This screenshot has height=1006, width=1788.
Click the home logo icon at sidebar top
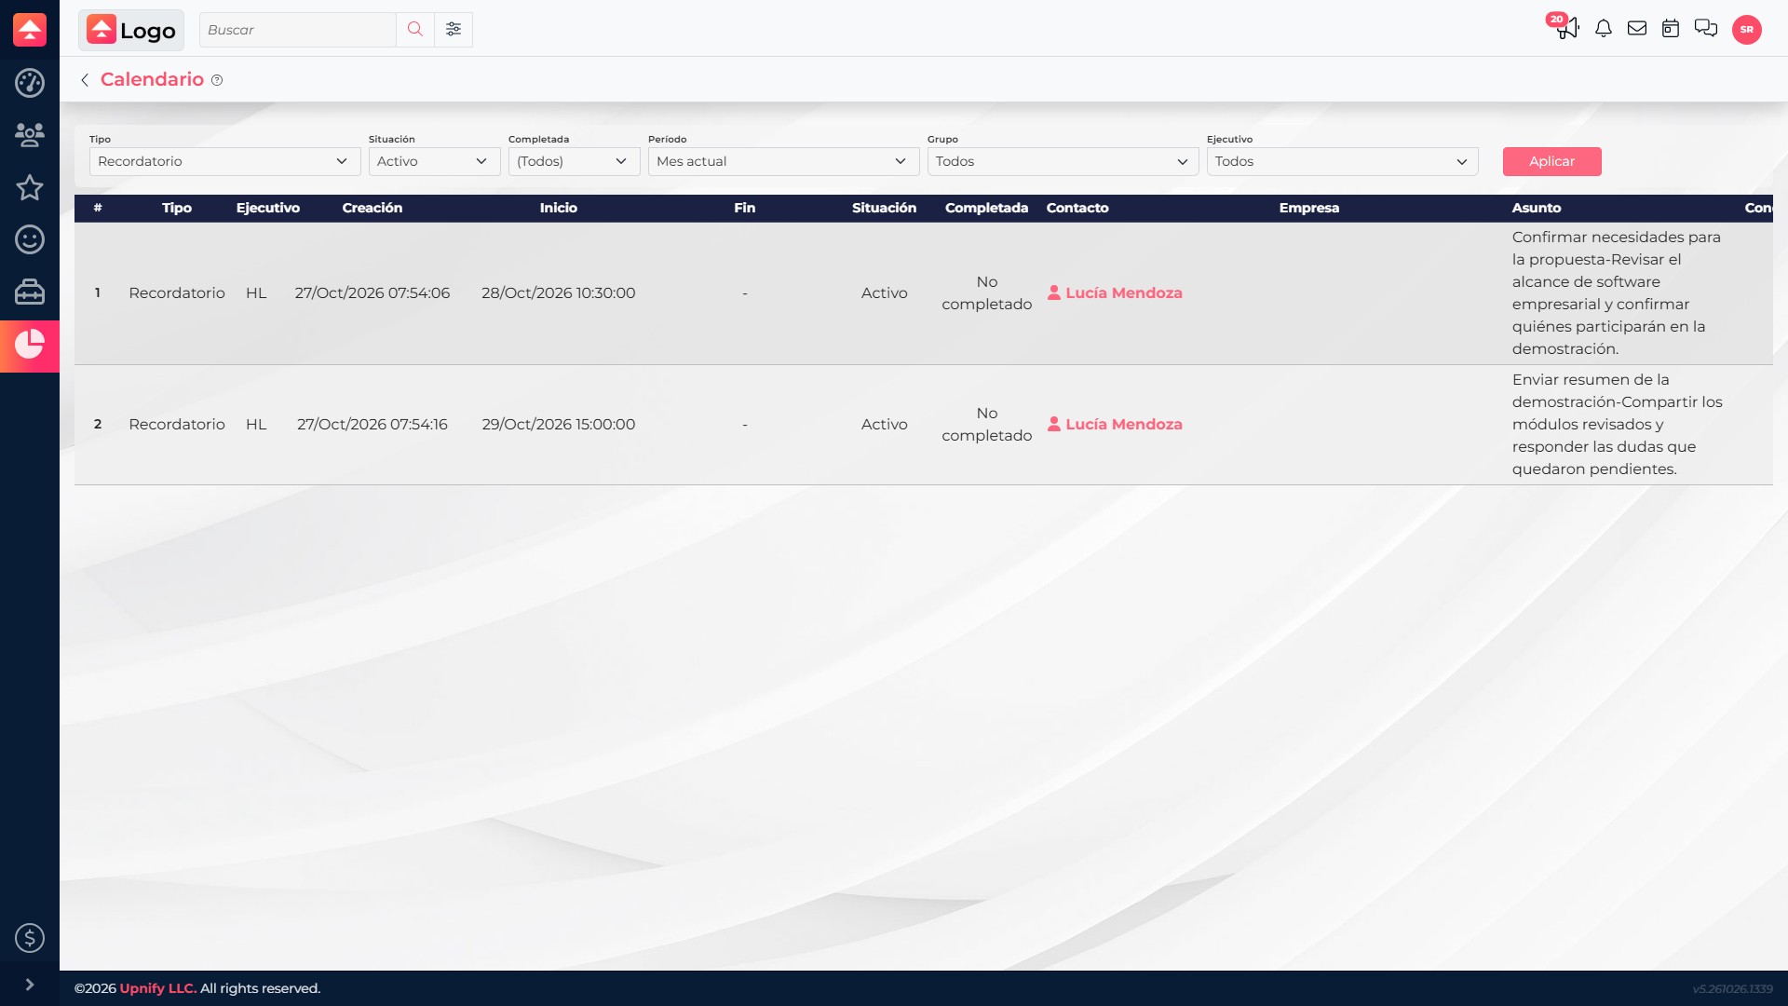(30, 30)
